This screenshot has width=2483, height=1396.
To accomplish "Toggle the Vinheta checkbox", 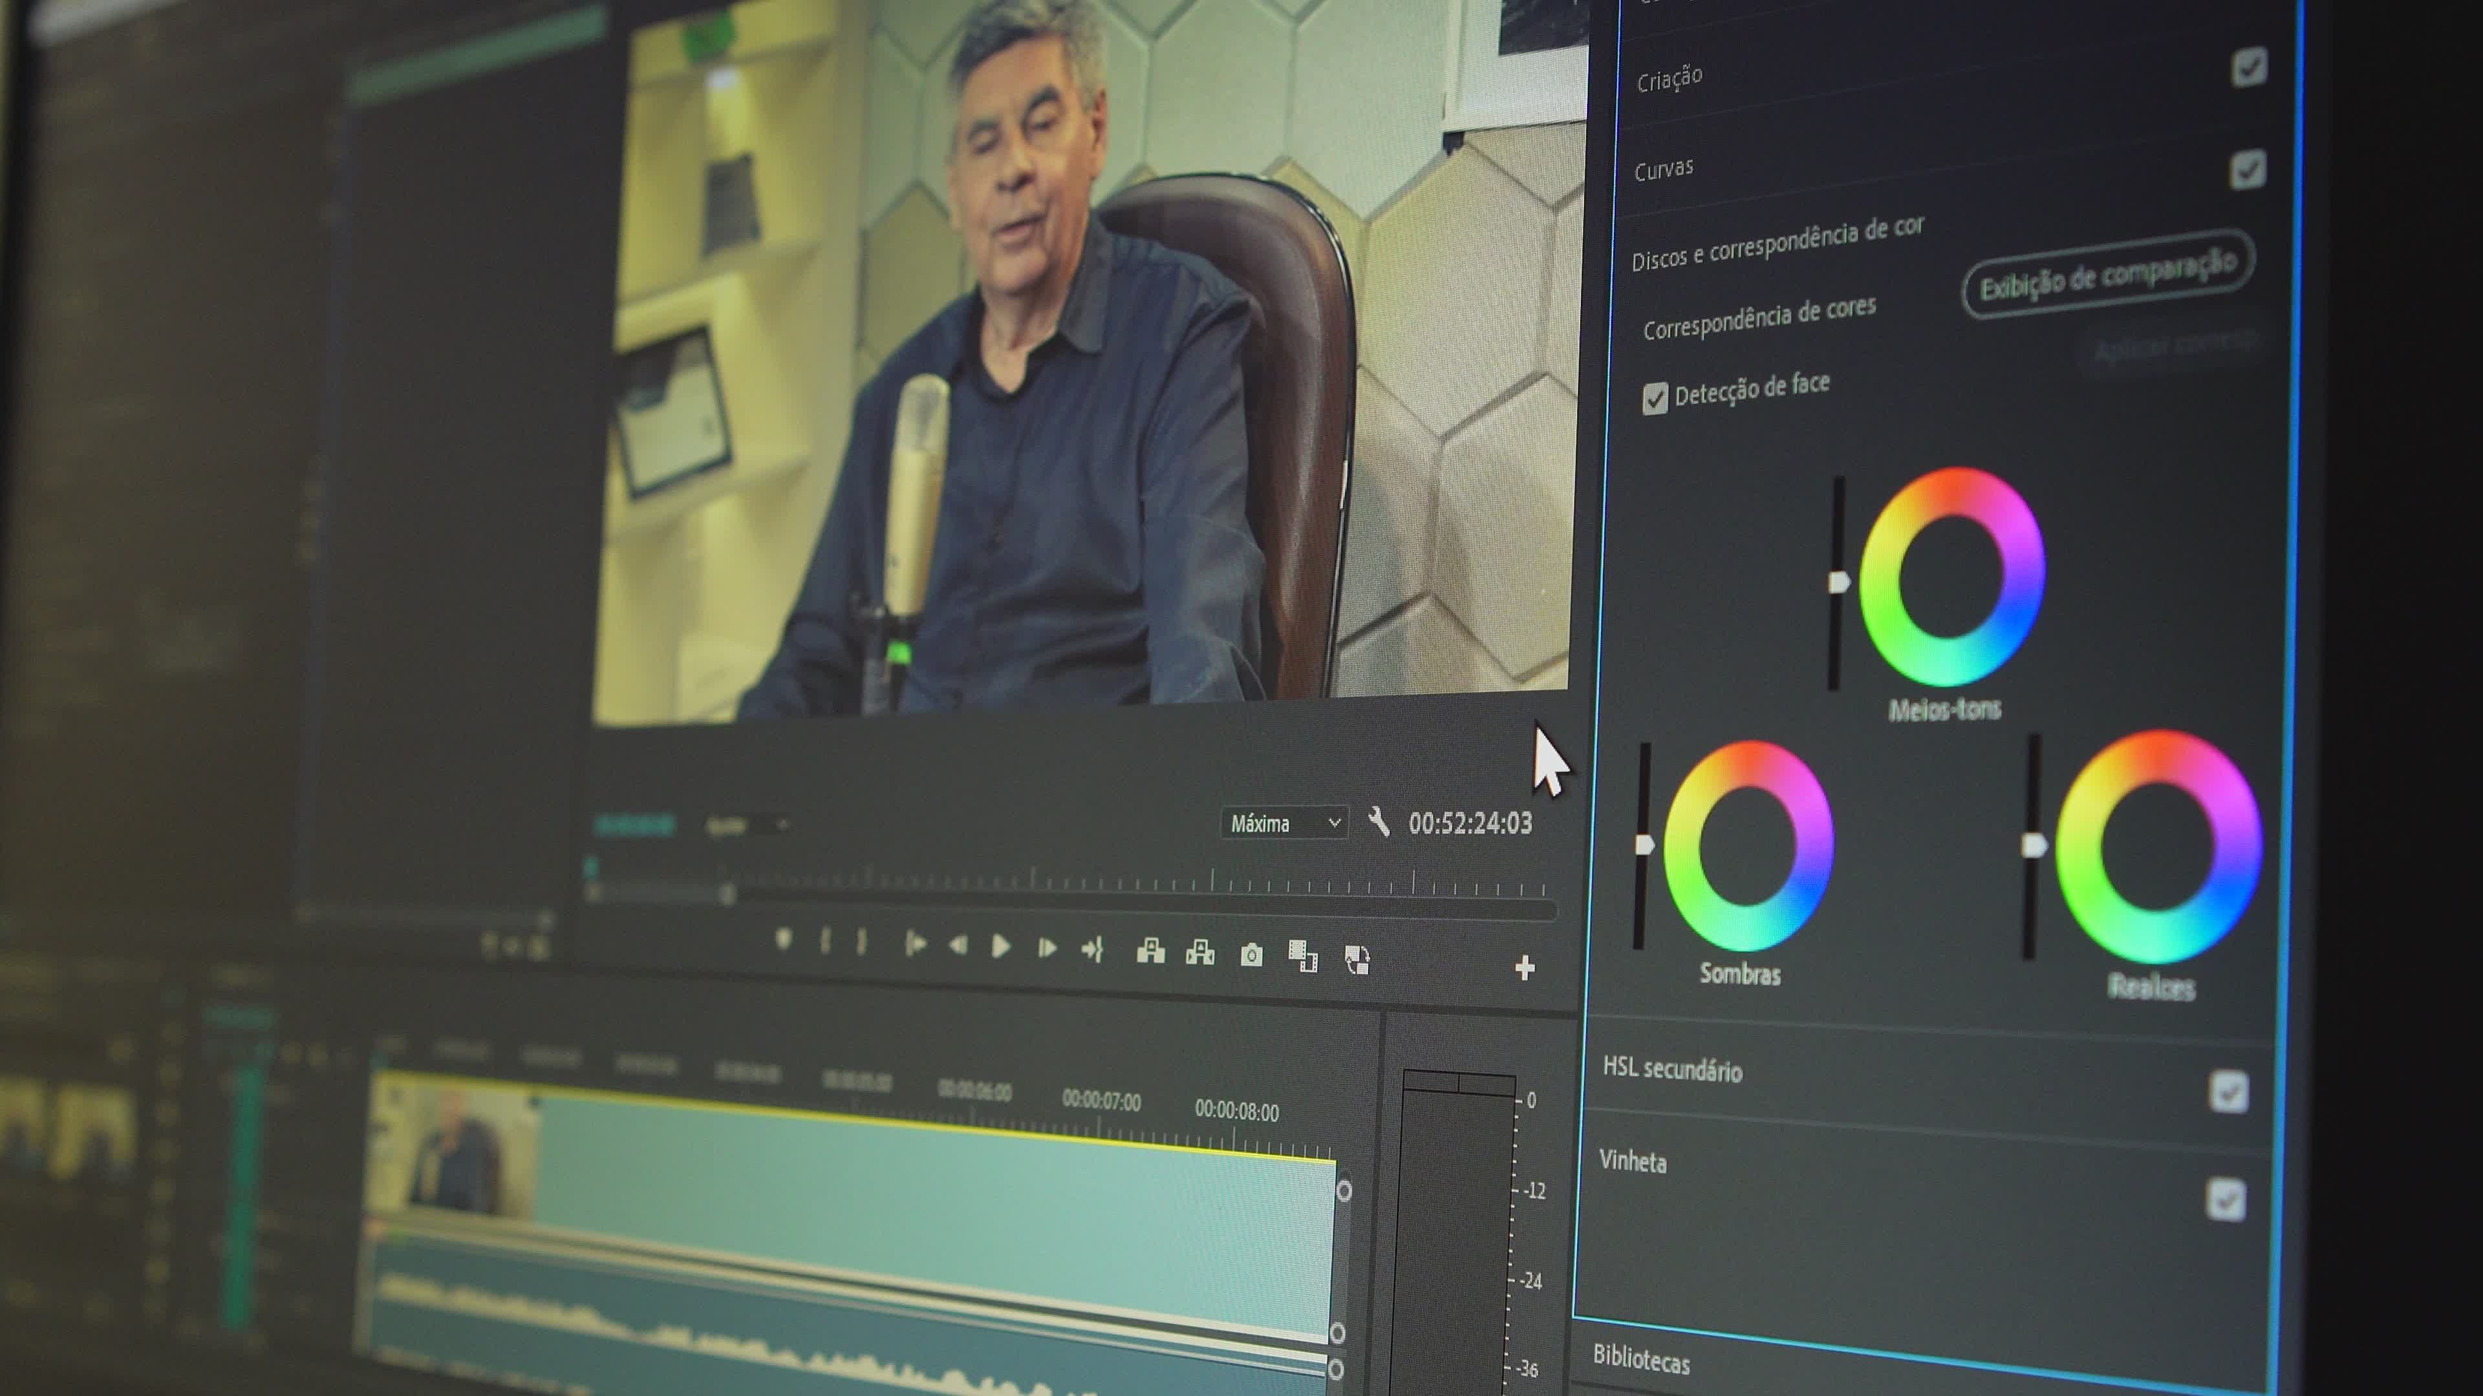I will [2226, 1200].
